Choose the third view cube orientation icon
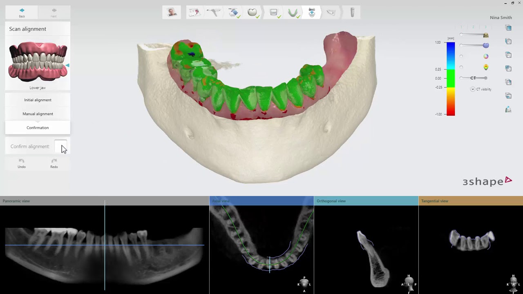Screen dimensions: 523x294 click(x=508, y=55)
